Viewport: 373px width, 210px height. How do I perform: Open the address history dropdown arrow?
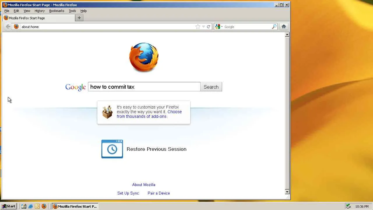click(203, 27)
